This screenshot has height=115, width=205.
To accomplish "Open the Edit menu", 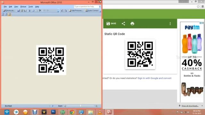I will [x=11, y=7].
